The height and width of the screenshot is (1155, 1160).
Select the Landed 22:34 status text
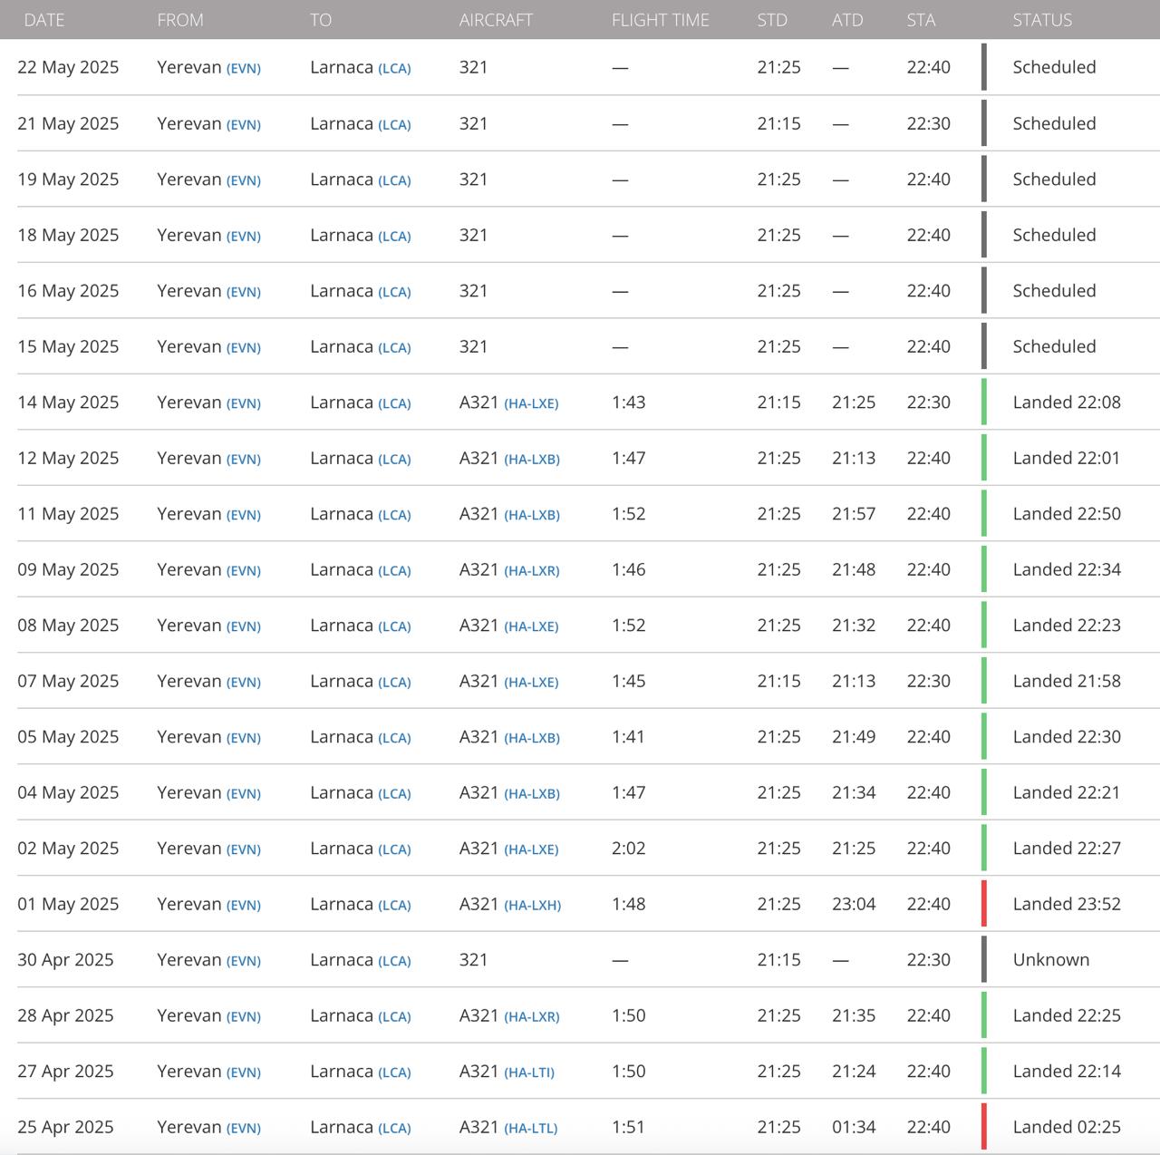[x=1067, y=569]
